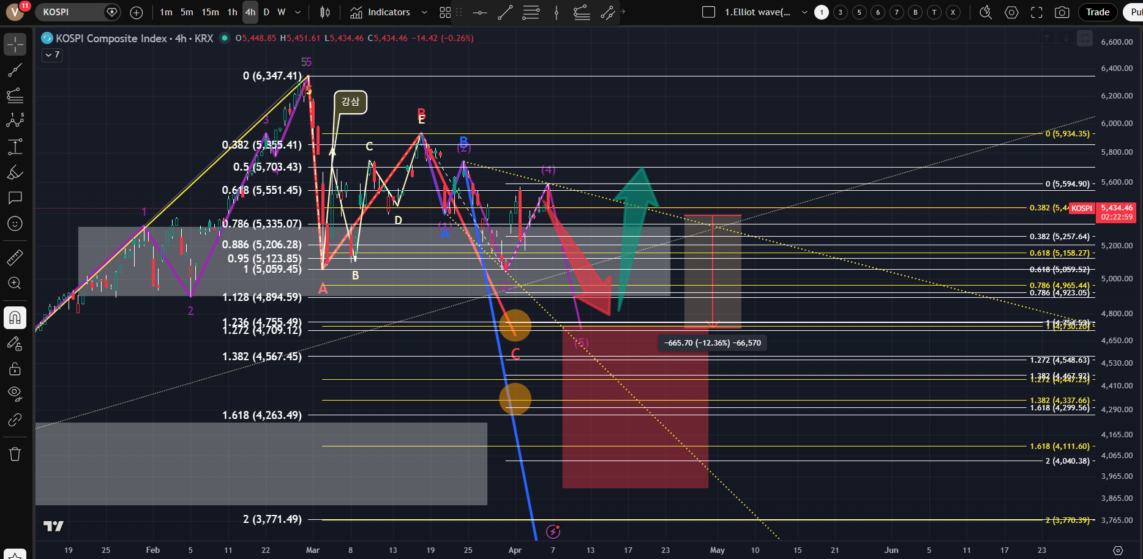Click the Trade button

[x=1097, y=12]
